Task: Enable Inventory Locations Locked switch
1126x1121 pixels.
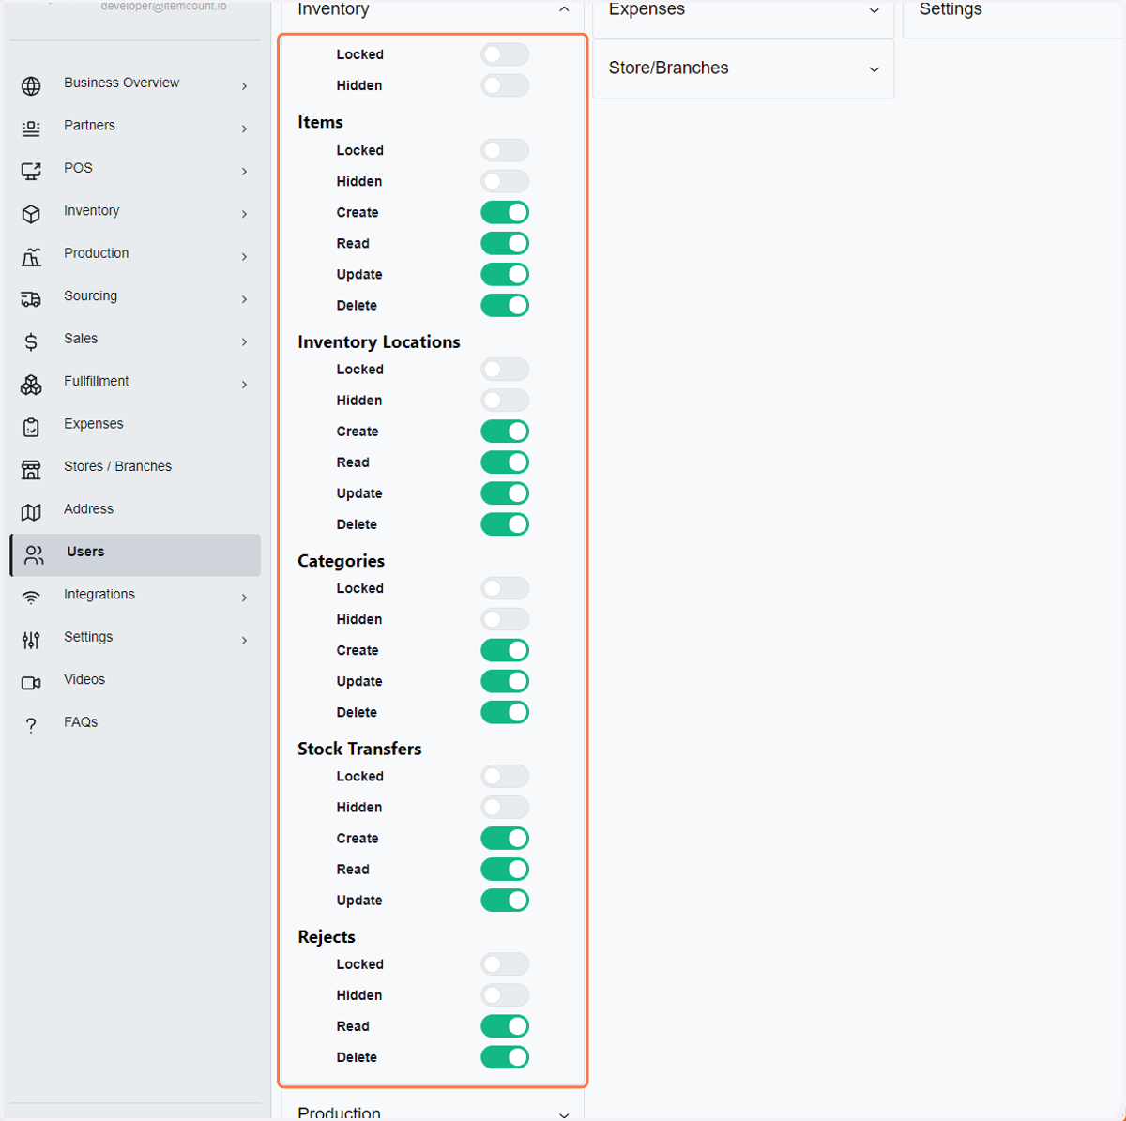Action: point(505,370)
